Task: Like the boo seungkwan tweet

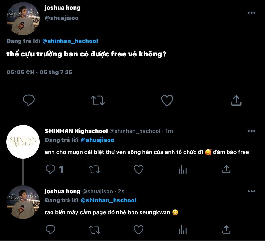Action: pyautogui.click(x=138, y=229)
